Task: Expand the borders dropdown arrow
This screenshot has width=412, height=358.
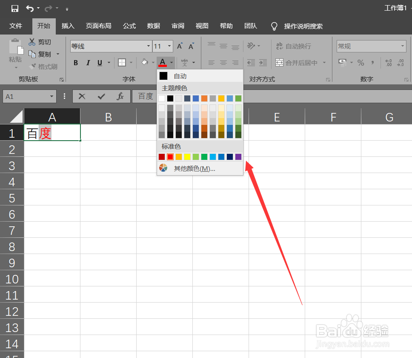Action: [131, 62]
